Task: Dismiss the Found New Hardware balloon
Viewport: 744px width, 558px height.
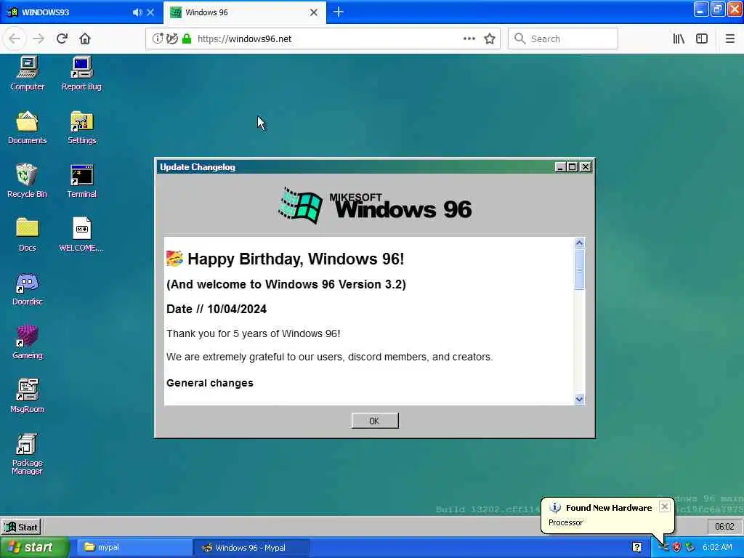Action: [665, 506]
